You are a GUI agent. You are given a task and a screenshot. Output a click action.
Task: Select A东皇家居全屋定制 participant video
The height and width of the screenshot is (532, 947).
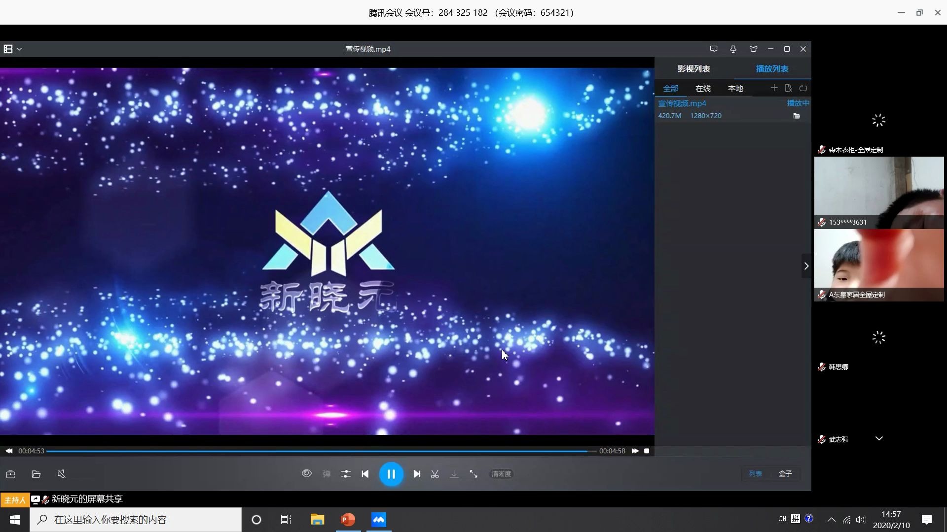click(879, 265)
